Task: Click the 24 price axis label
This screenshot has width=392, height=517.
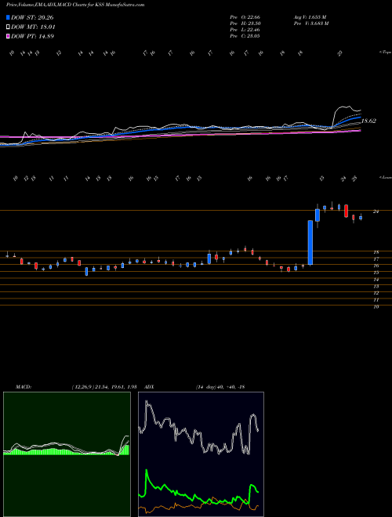Action: pos(376,211)
